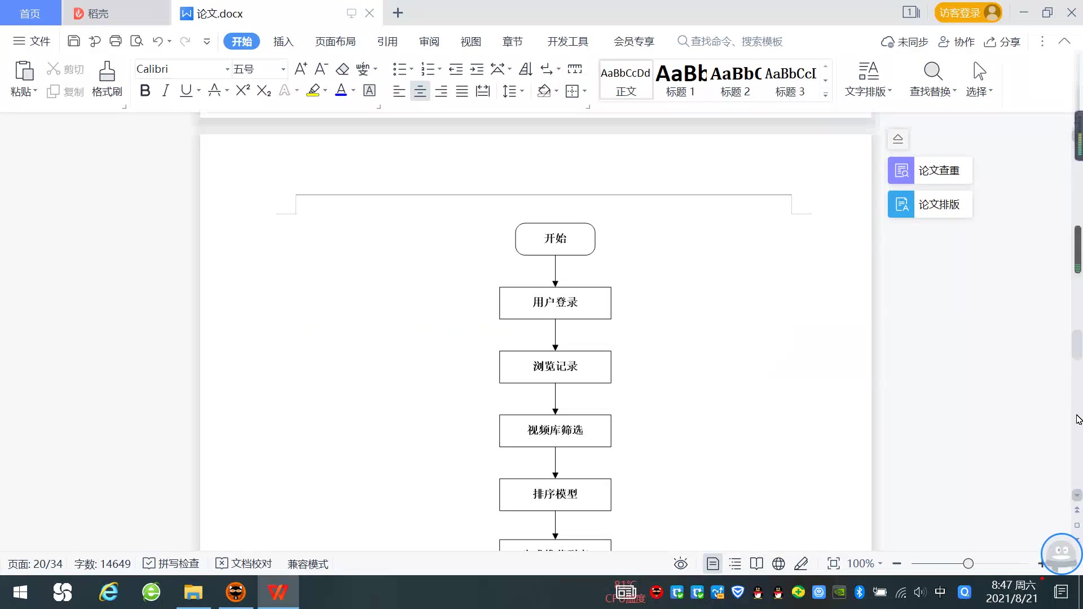Image resolution: width=1083 pixels, height=609 pixels.
Task: Toggle spell check (拼写检查) in status bar
Action: [171, 563]
